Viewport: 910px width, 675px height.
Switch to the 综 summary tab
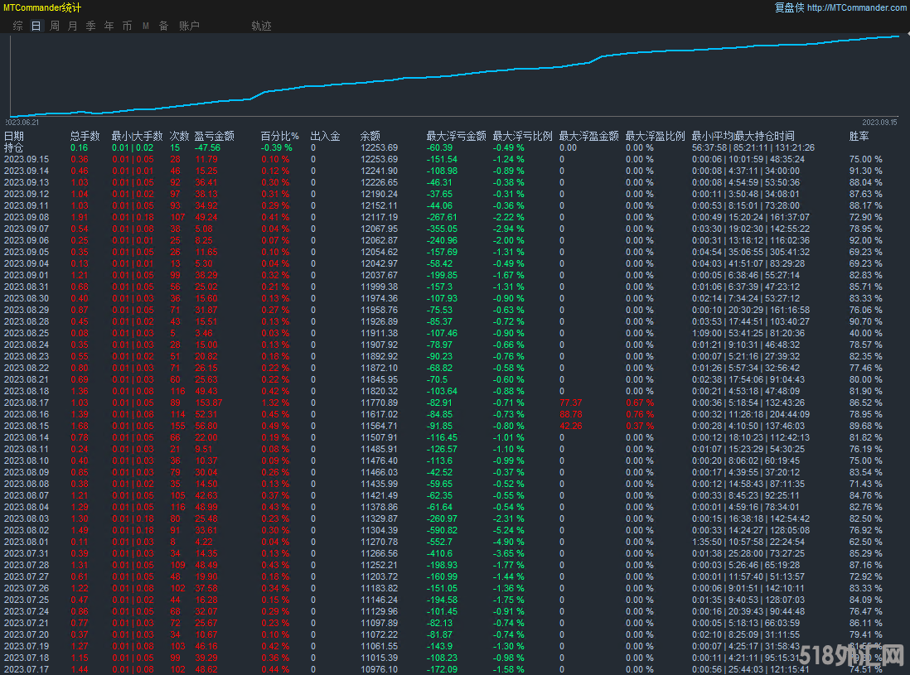coord(17,26)
